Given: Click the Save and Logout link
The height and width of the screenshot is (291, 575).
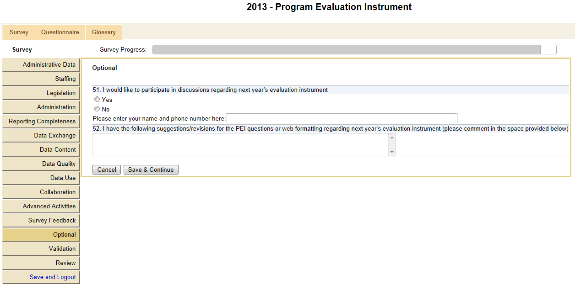Looking at the screenshot, I should point(41,277).
